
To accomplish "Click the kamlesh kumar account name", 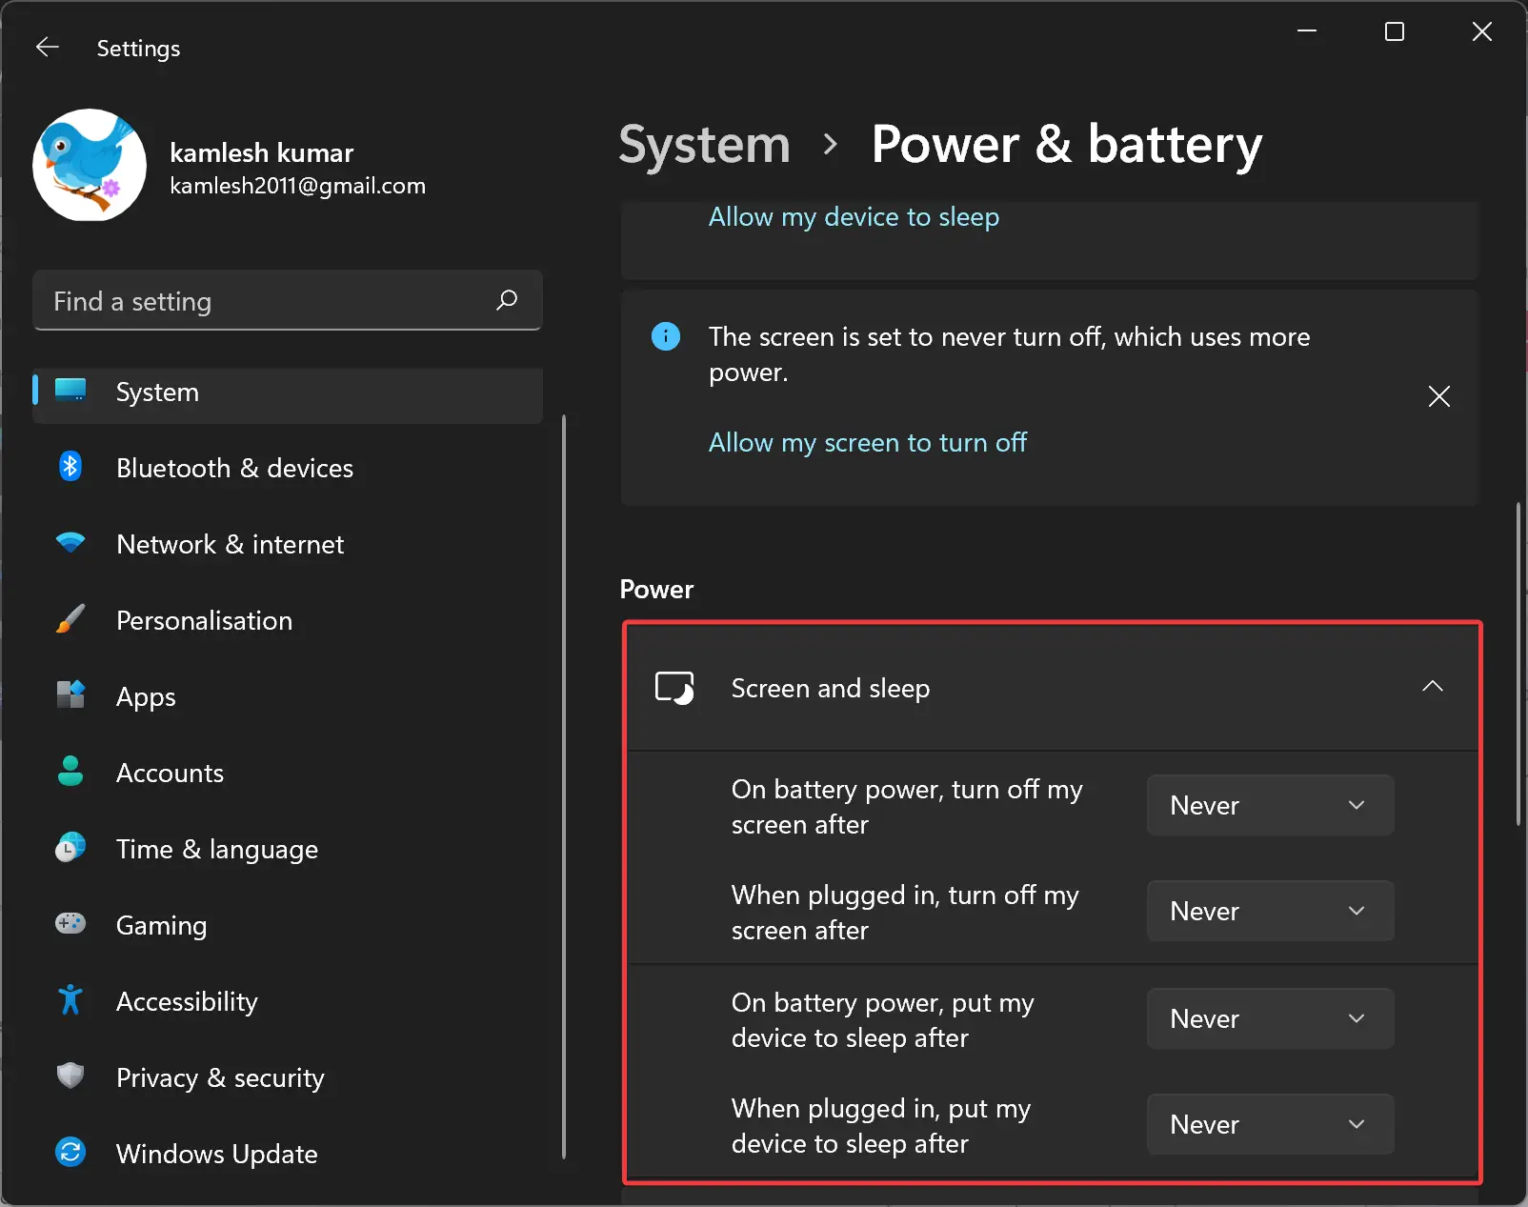I will (262, 152).
